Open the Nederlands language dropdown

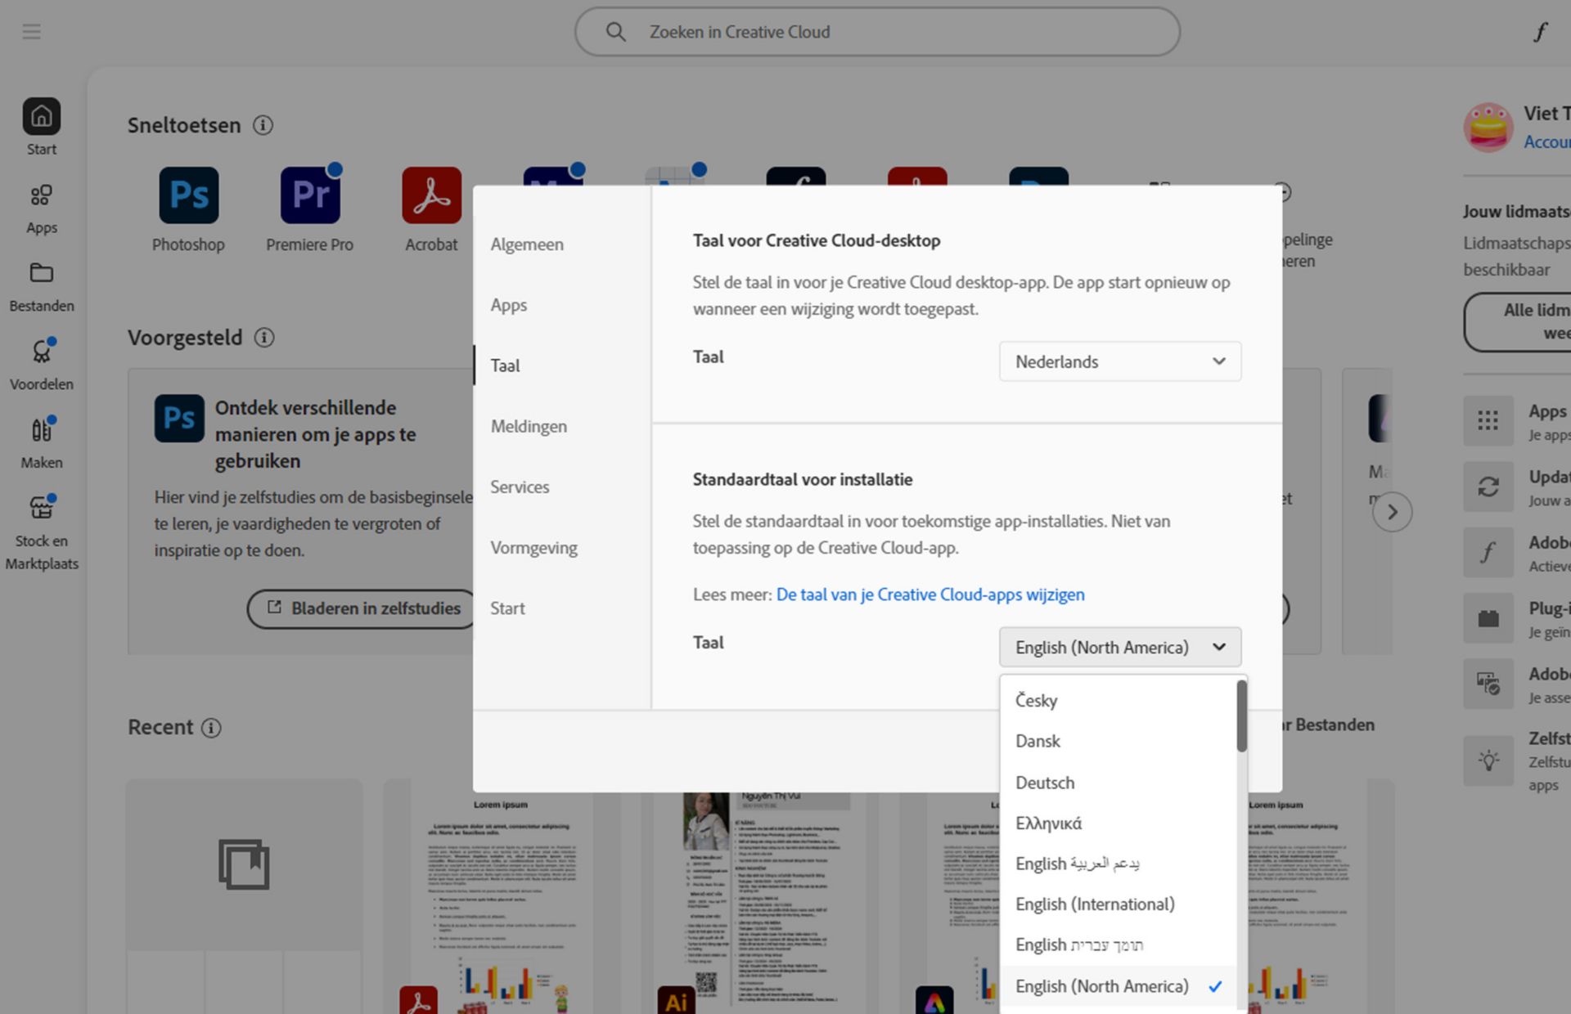pyautogui.click(x=1119, y=361)
